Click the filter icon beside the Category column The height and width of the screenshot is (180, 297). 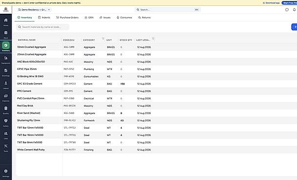tap(103, 39)
